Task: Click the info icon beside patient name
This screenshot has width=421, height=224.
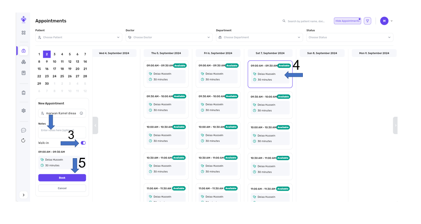Action: point(81,113)
